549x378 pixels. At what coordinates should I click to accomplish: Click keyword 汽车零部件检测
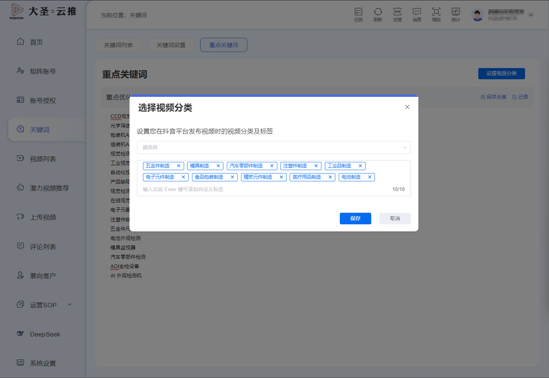(128, 257)
